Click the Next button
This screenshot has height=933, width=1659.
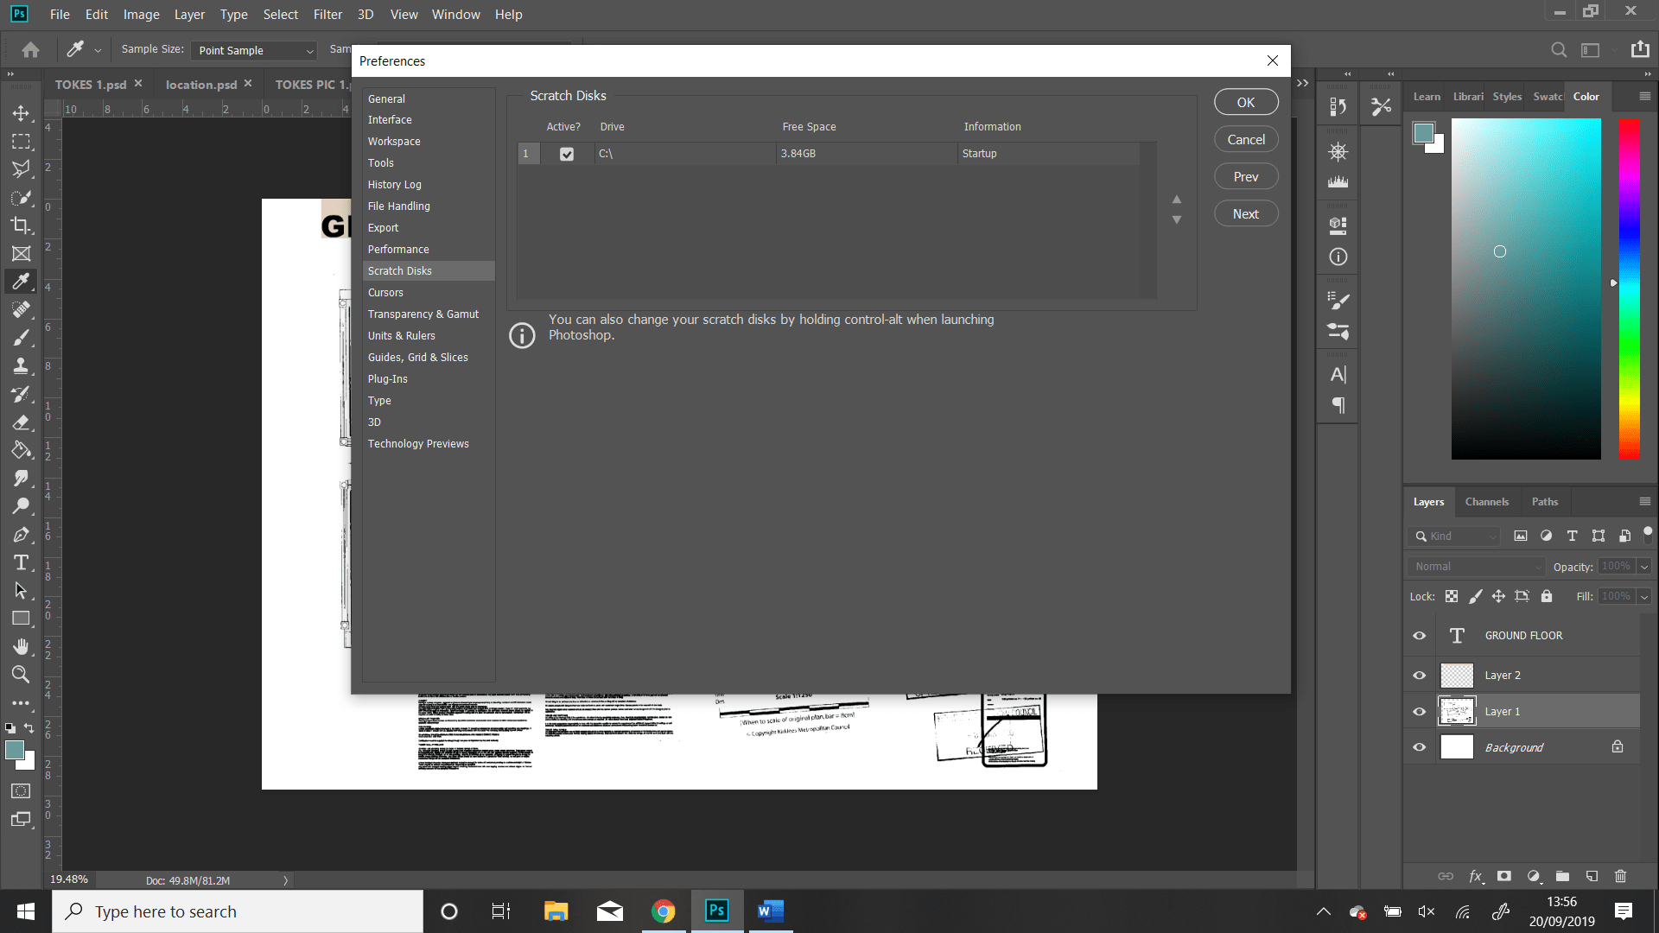[1245, 213]
